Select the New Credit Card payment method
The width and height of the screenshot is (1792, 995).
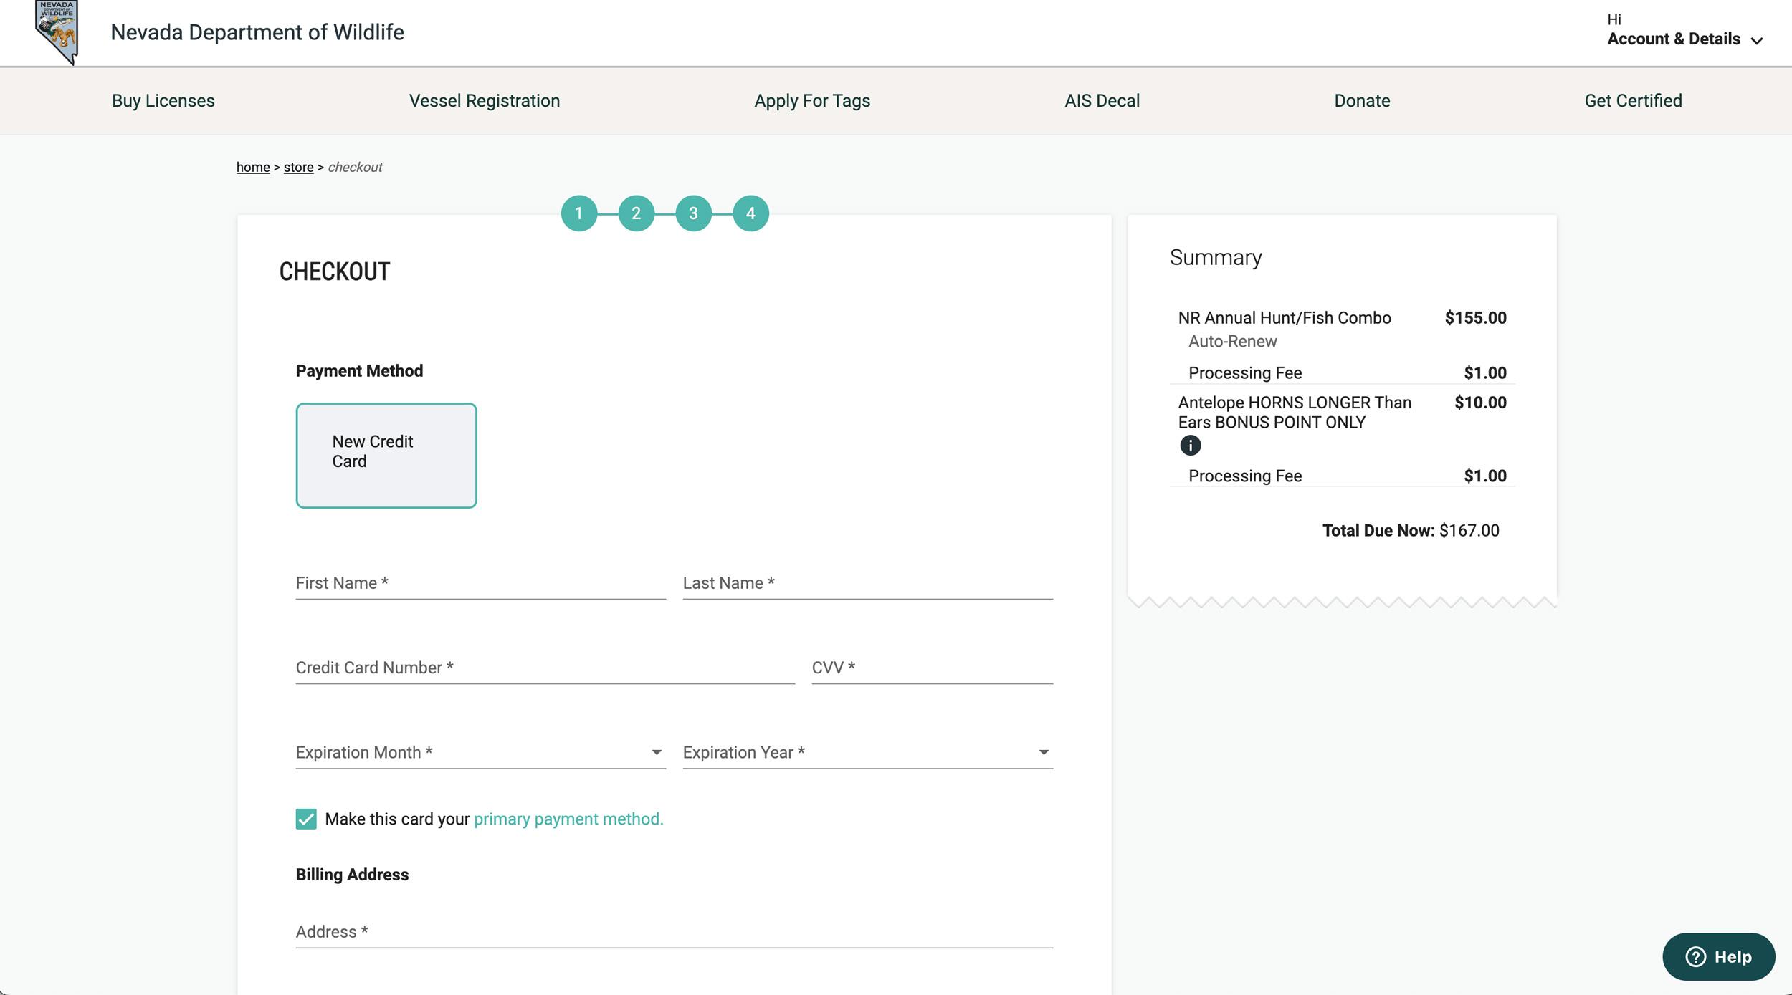click(x=386, y=454)
